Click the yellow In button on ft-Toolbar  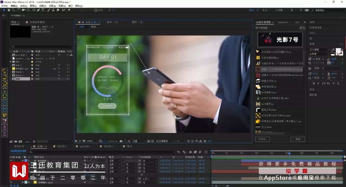pyautogui.click(x=4, y=71)
